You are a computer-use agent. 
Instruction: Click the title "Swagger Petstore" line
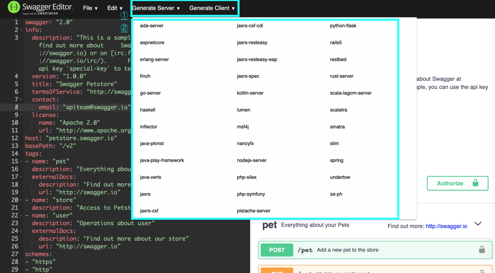pyautogui.click(x=74, y=84)
